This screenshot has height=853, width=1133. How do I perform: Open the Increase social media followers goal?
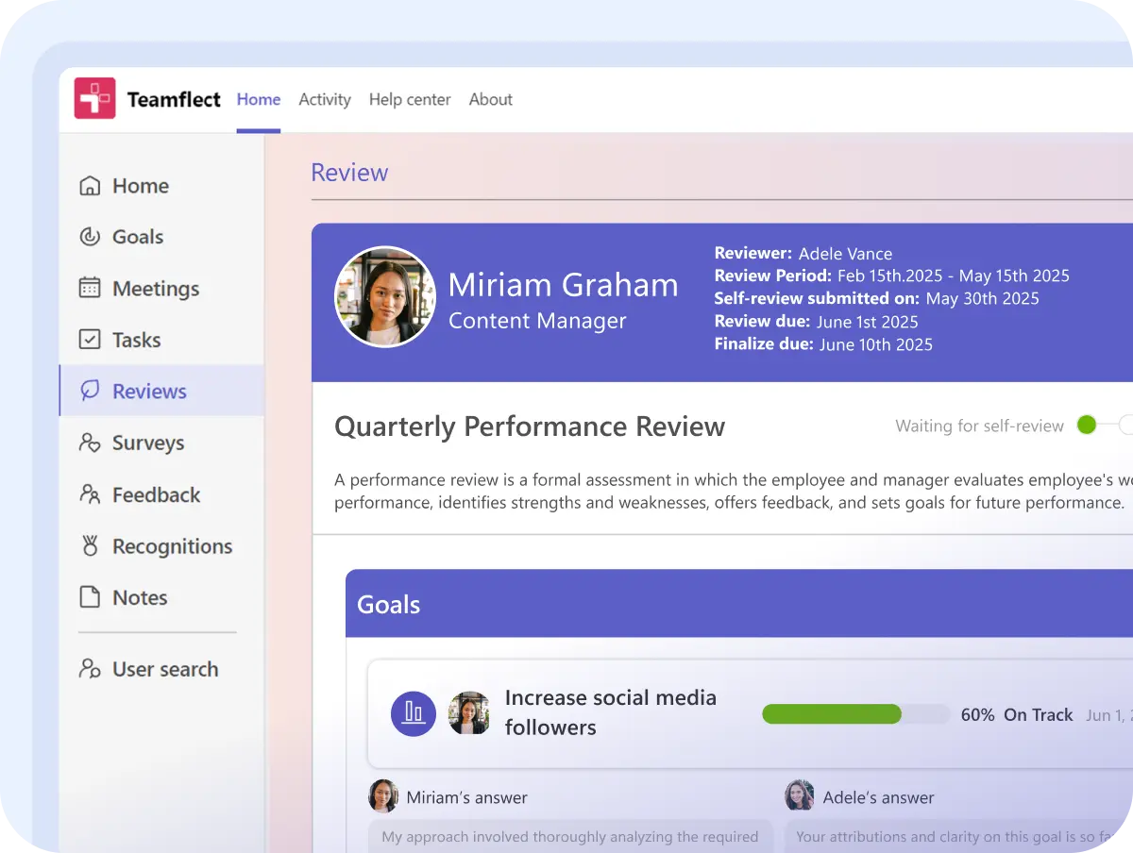click(x=611, y=712)
